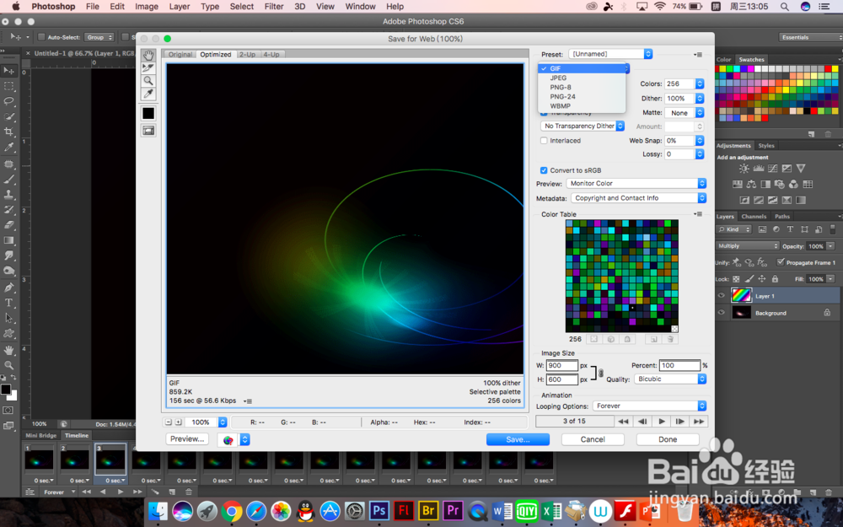Viewport: 843px width, 527px height.
Task: Click the Save button
Action: (x=518, y=439)
